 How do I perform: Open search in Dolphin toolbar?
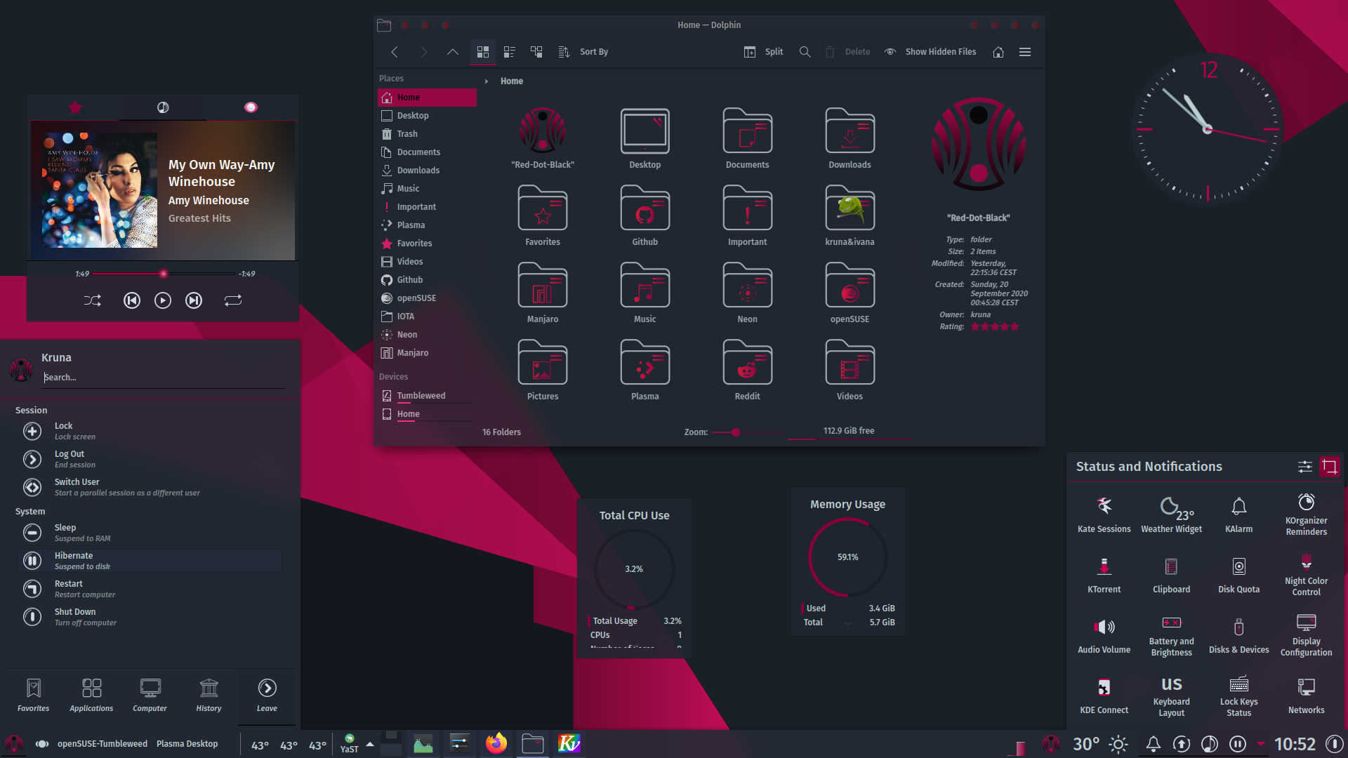pyautogui.click(x=805, y=52)
